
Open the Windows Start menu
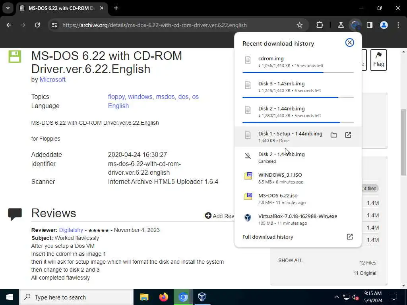[10, 297]
